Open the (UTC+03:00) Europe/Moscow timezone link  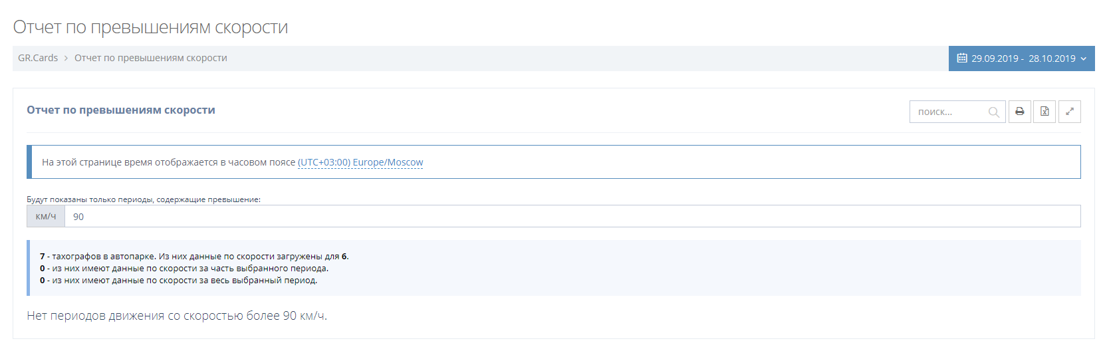pyautogui.click(x=360, y=162)
